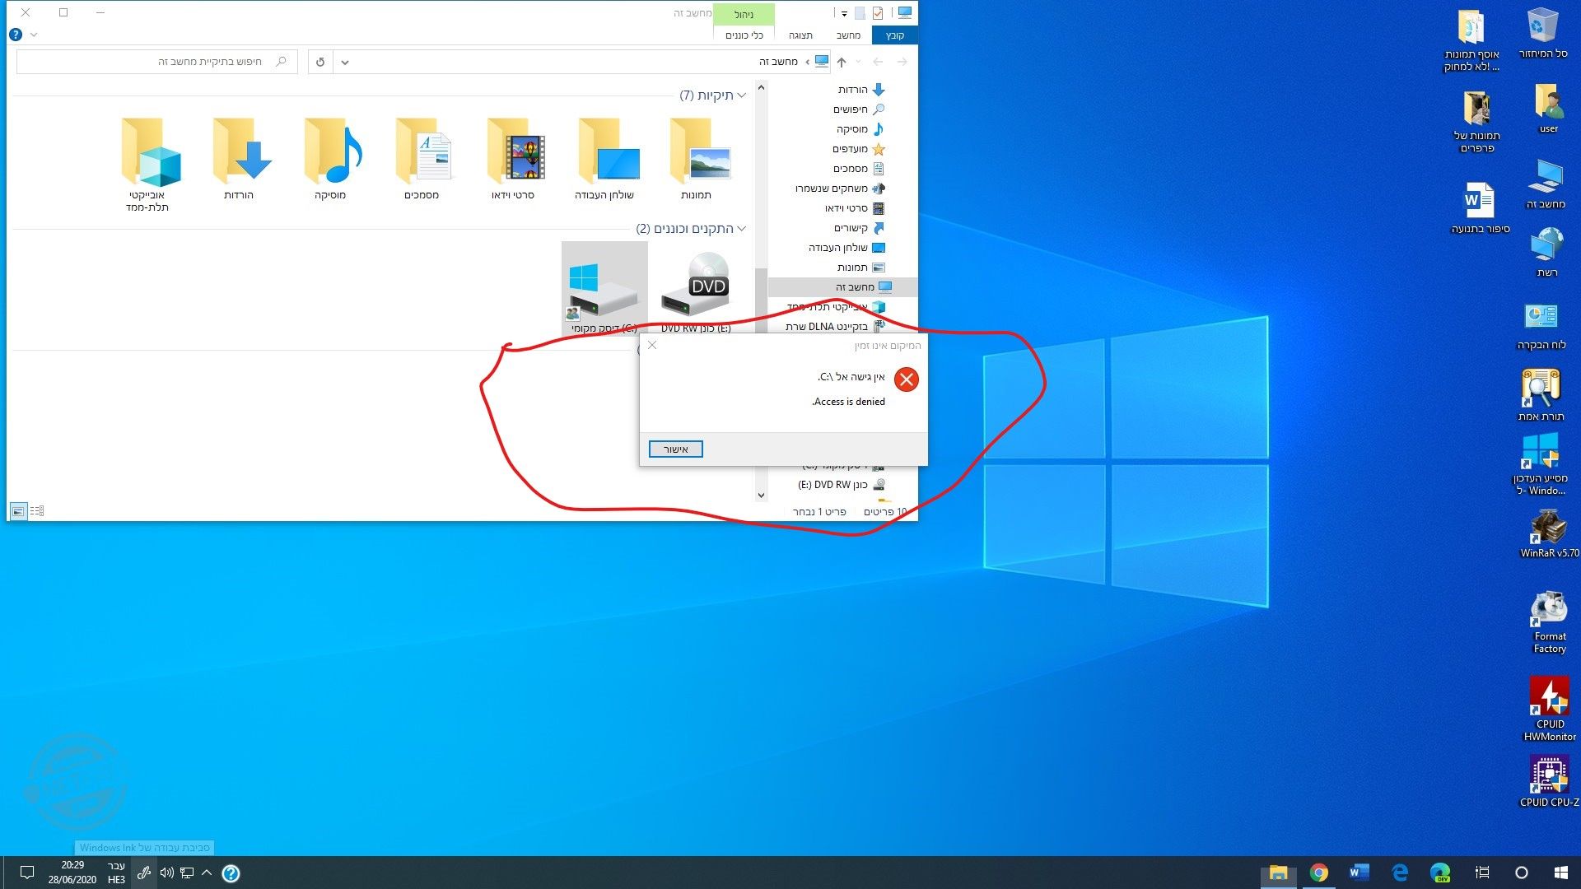Close the Access is denied dialog

(652, 345)
